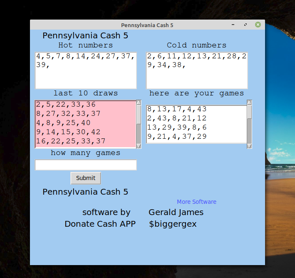295x278 pixels.
Task: Select game row 9,21,4,37,29
Action: [x=177, y=136]
